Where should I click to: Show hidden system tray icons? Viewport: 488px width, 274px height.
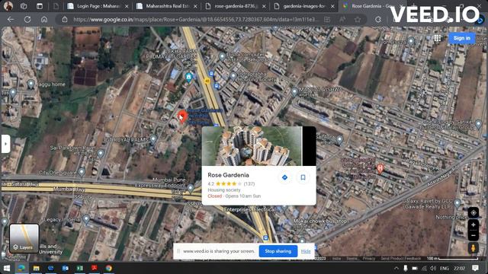[396, 268]
